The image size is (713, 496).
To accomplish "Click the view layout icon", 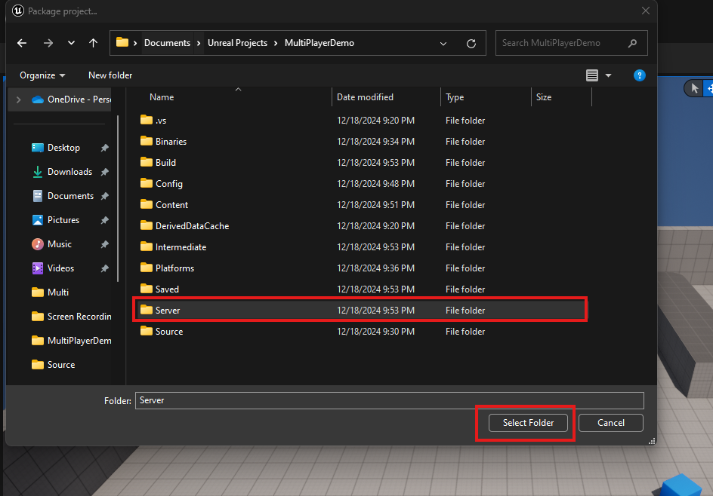I will (x=592, y=75).
